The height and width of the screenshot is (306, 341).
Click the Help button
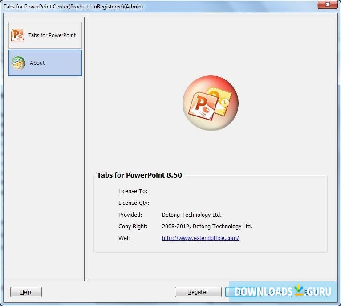point(26,292)
